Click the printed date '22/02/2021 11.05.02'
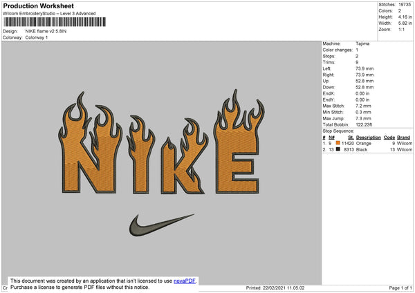The width and height of the screenshot is (415, 293). click(x=284, y=287)
